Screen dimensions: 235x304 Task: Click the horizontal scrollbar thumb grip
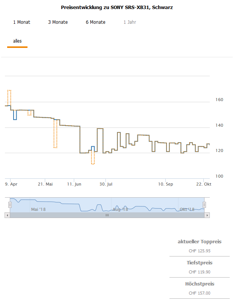point(107,215)
